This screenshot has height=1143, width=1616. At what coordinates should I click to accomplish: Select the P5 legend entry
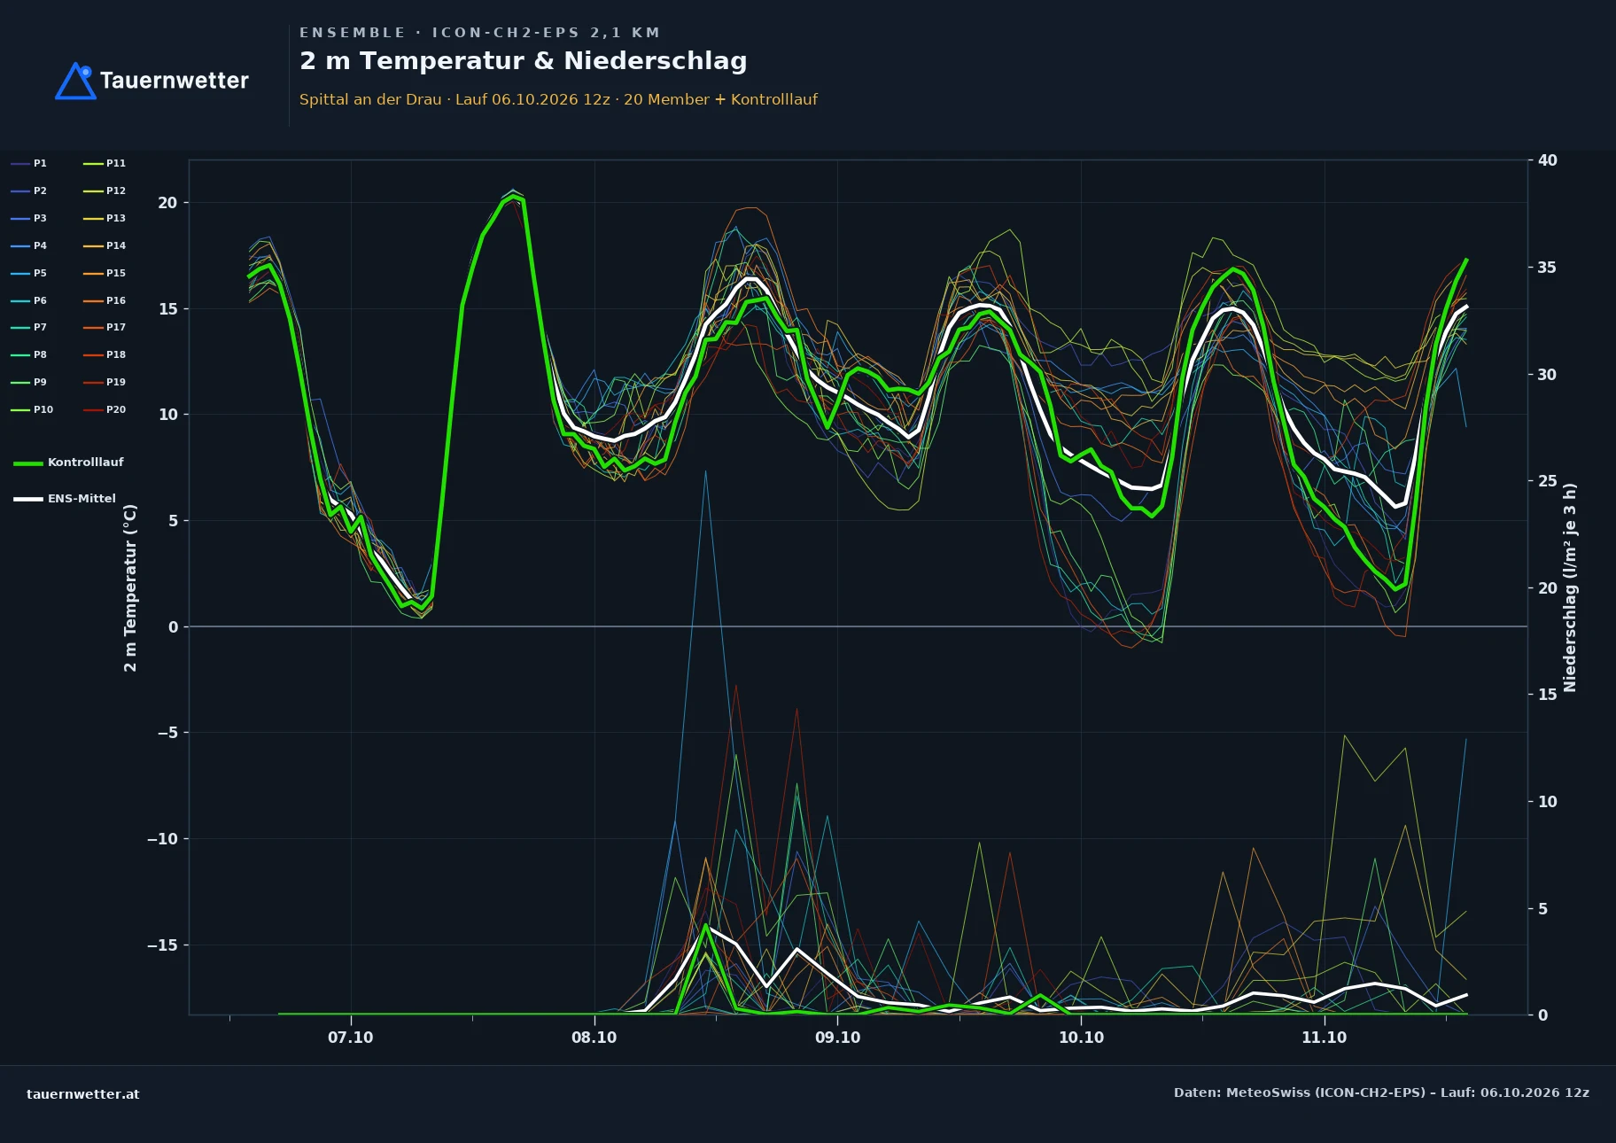tap(29, 273)
